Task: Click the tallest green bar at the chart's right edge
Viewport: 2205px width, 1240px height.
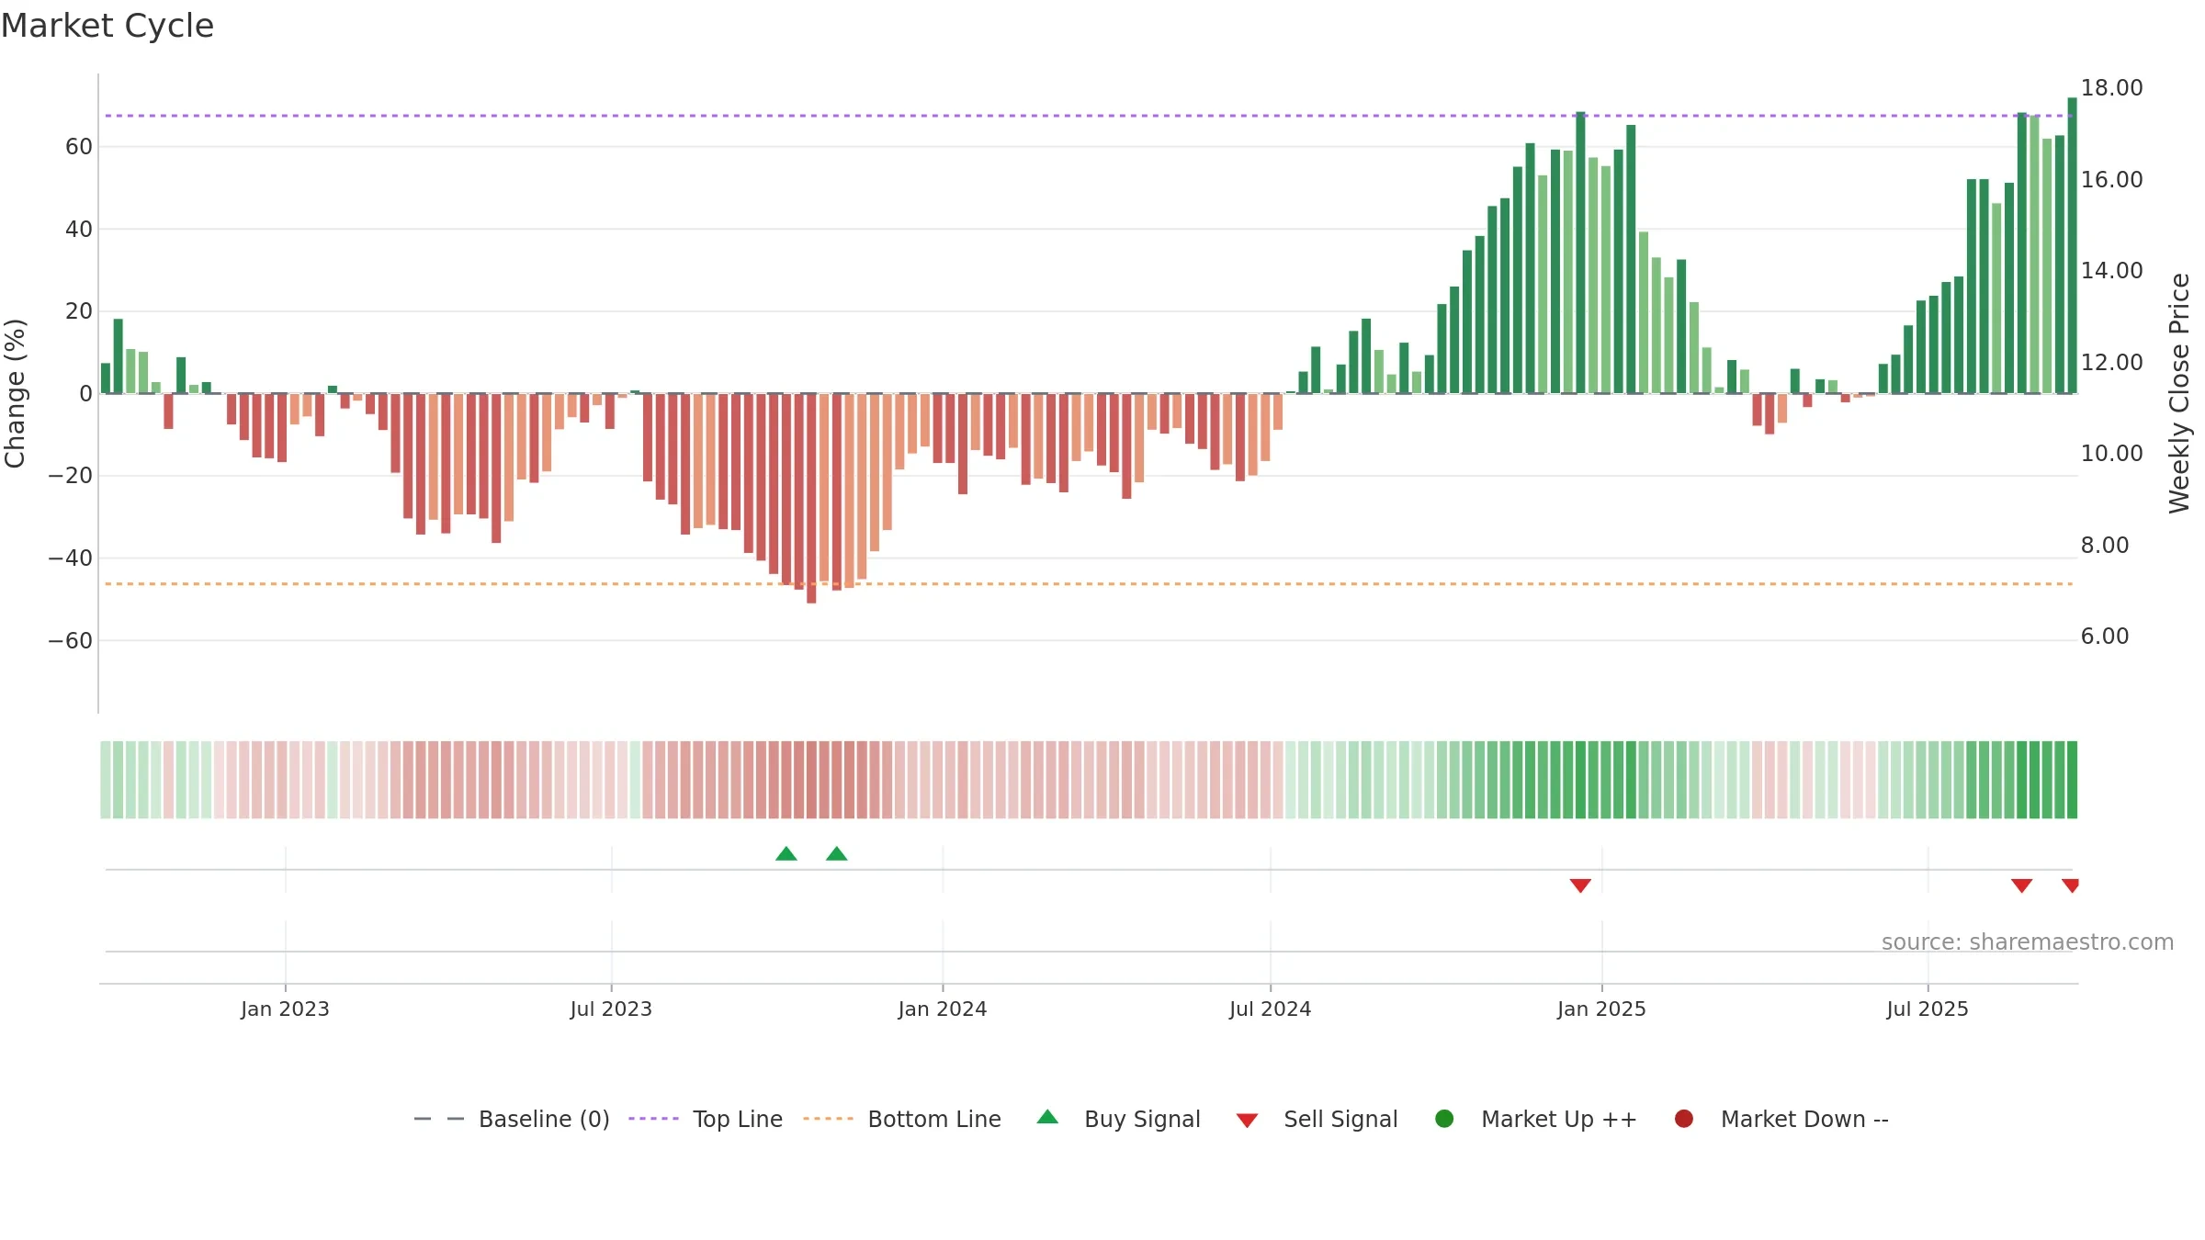Action: 2072,245
